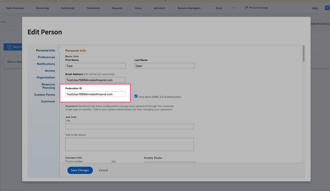Viewport: 330px width, 191px height.
Task: Click the Last Name input field
Action: [164, 66]
